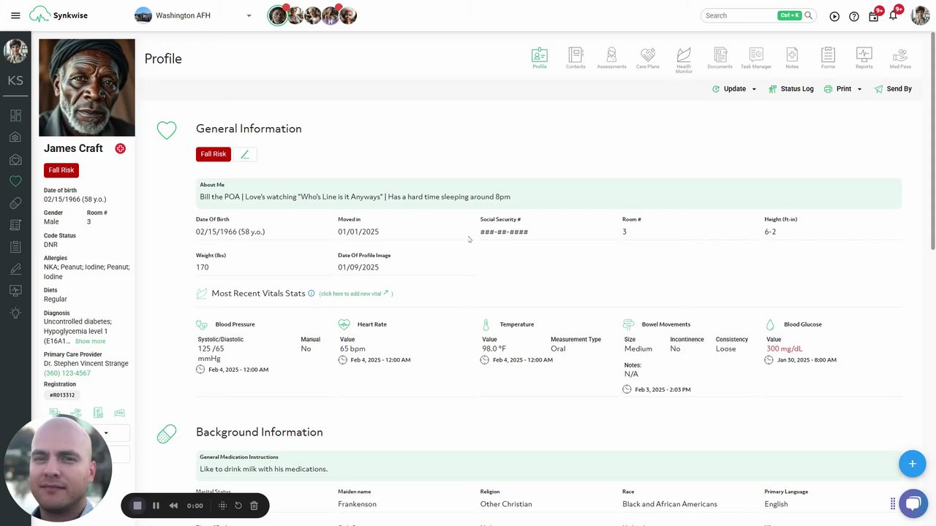Open the dashboard icon in left sidebar
936x526 pixels.
(15, 115)
